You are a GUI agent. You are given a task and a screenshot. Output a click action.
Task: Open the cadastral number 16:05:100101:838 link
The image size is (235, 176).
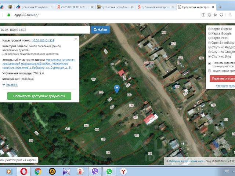[43, 40]
